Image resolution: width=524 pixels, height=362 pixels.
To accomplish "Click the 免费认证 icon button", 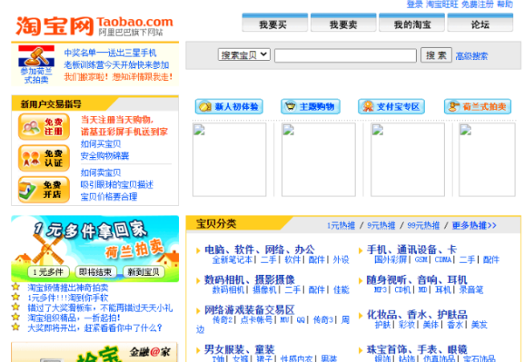I will (x=44, y=158).
